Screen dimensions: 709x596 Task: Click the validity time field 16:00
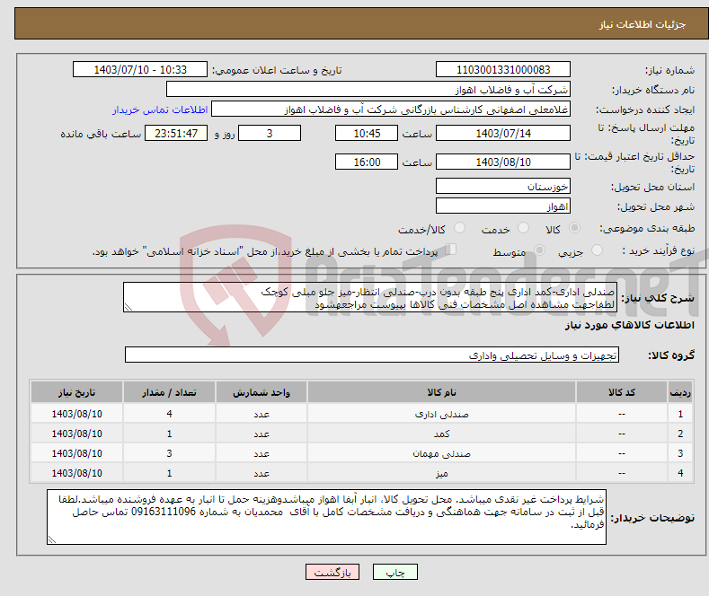click(367, 162)
